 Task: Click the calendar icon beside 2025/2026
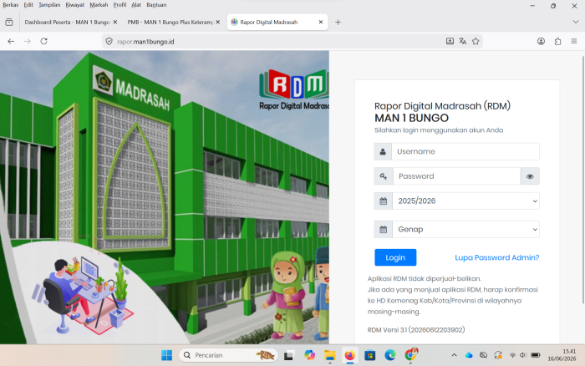(383, 201)
